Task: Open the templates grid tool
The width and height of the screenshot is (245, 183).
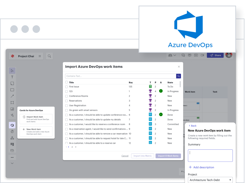Action: (x=12, y=144)
